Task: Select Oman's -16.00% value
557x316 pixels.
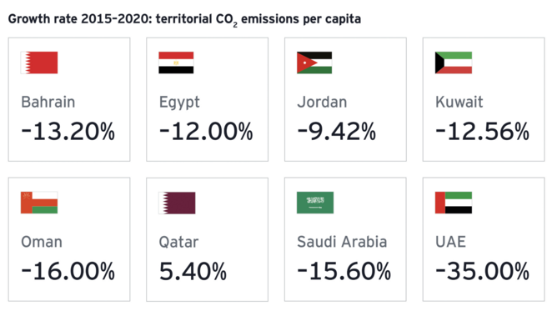Action: click(68, 271)
